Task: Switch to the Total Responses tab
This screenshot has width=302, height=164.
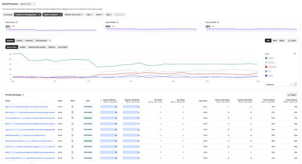Action: coord(41,41)
